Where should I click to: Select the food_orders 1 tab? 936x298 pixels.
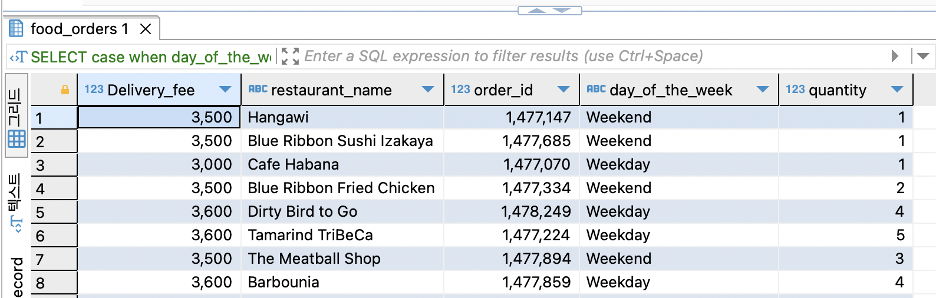pos(82,28)
